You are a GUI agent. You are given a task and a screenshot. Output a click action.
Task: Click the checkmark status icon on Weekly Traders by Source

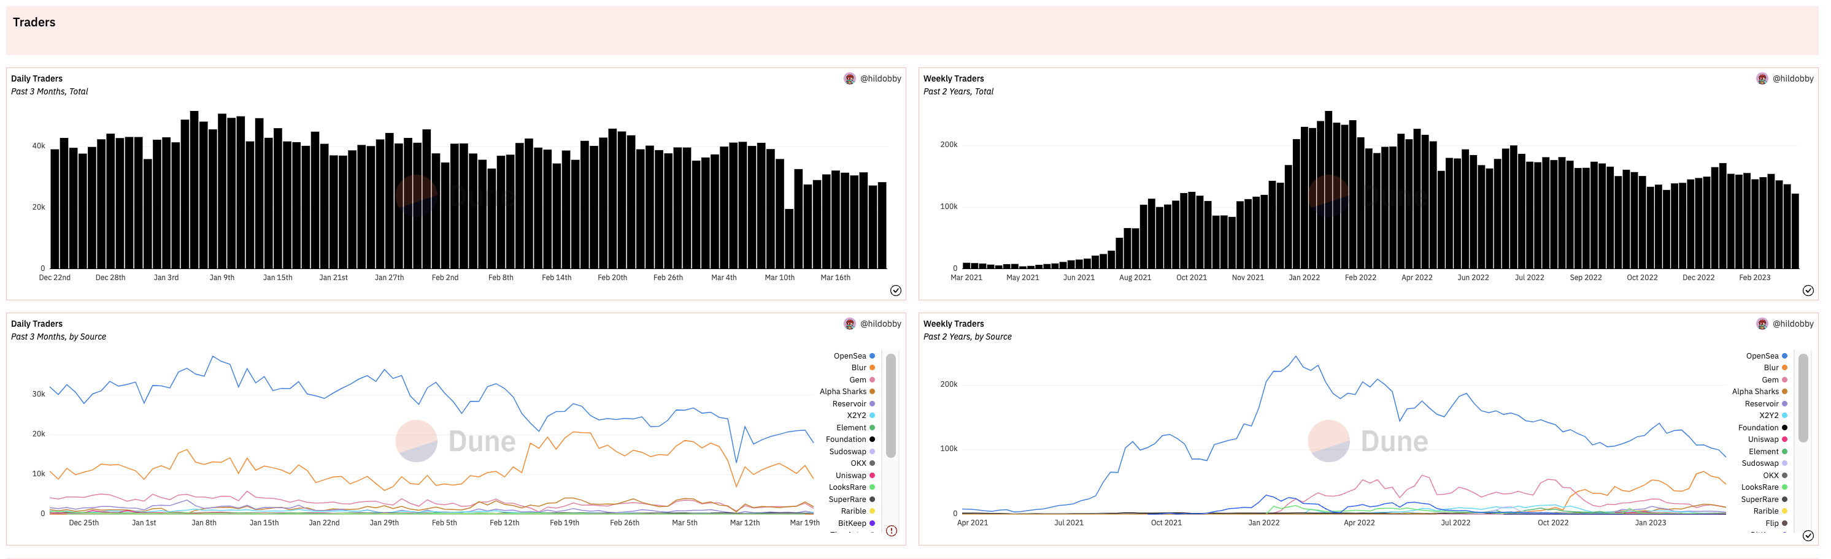coord(1808,536)
